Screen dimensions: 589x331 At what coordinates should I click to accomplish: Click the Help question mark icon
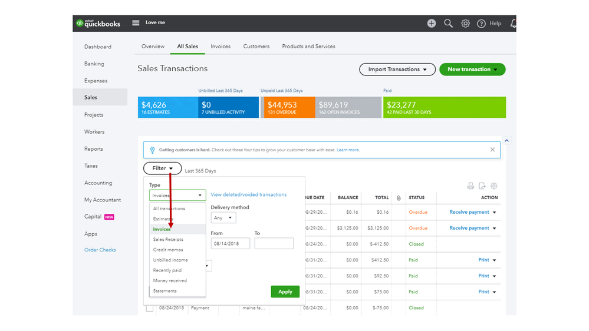click(481, 24)
